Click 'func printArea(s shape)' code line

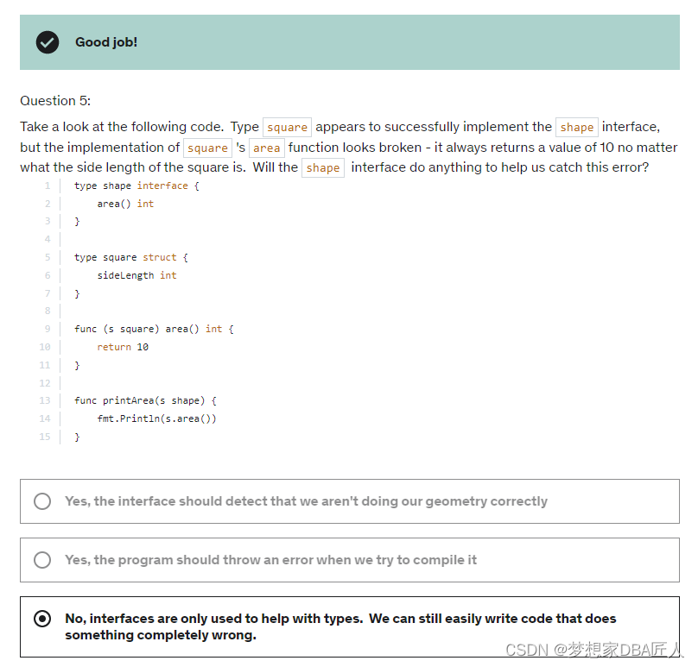145,400
